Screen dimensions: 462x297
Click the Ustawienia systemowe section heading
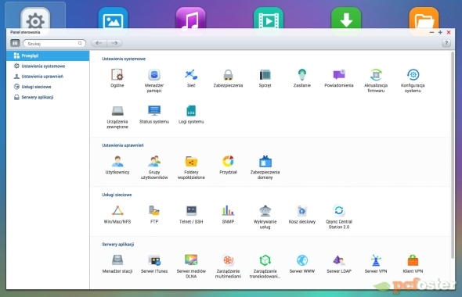point(124,59)
